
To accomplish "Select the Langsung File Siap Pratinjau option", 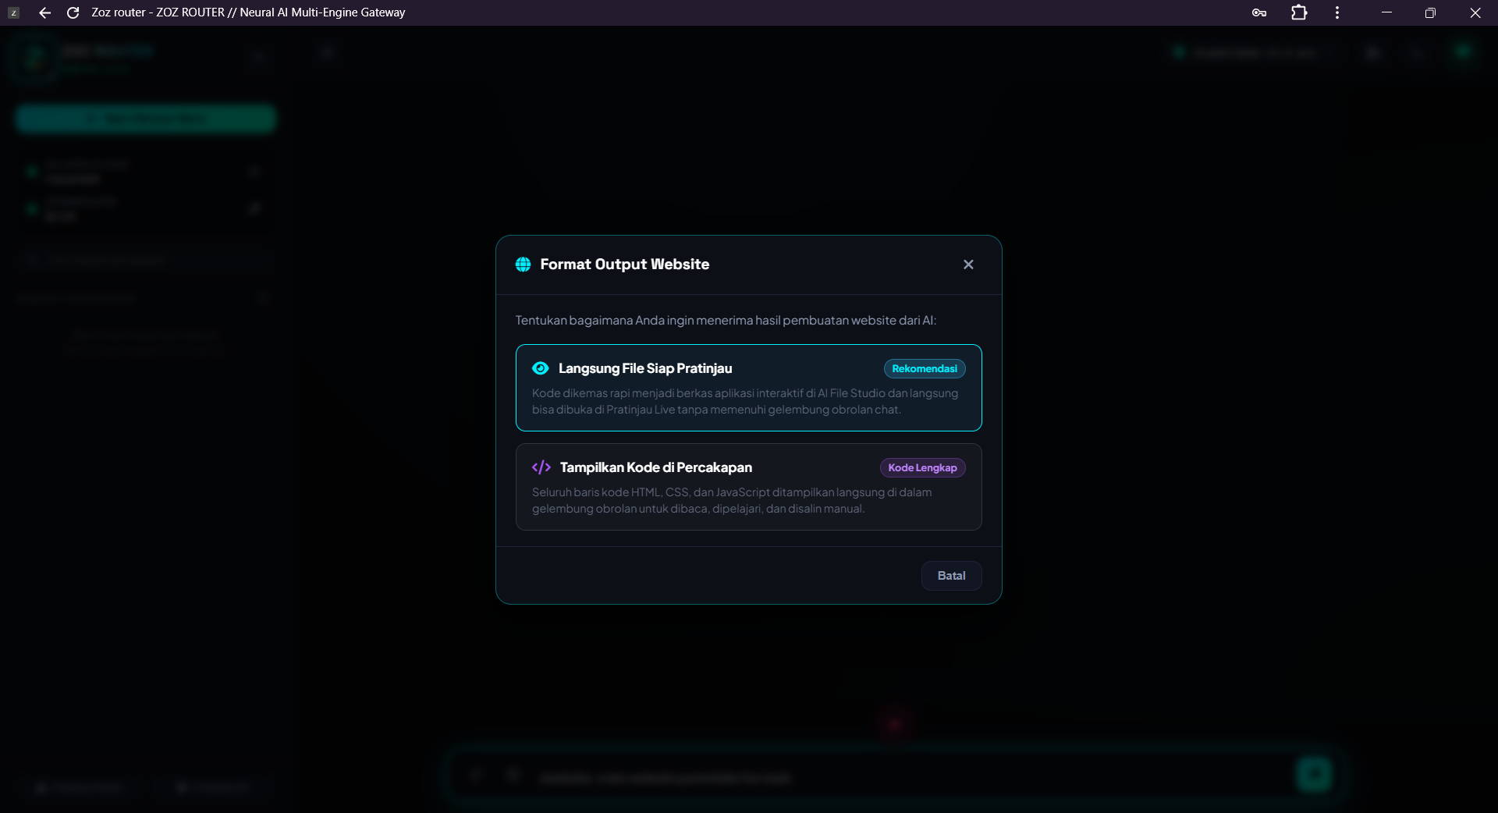I will tap(748, 388).
